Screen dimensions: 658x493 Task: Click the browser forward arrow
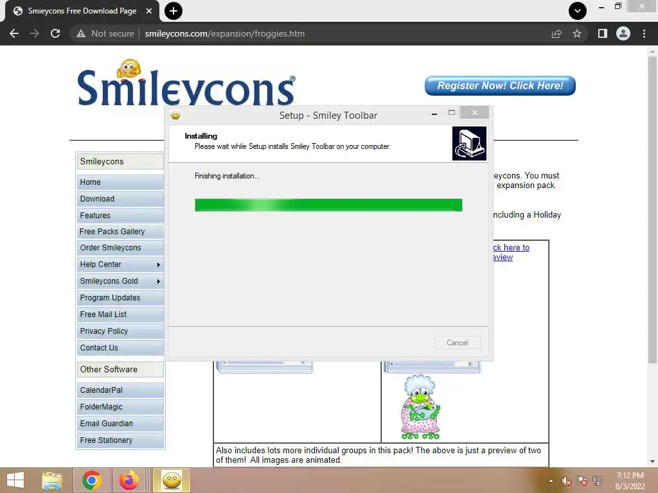point(35,33)
